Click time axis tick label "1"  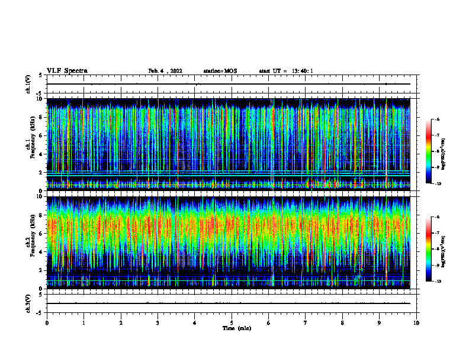(83, 323)
